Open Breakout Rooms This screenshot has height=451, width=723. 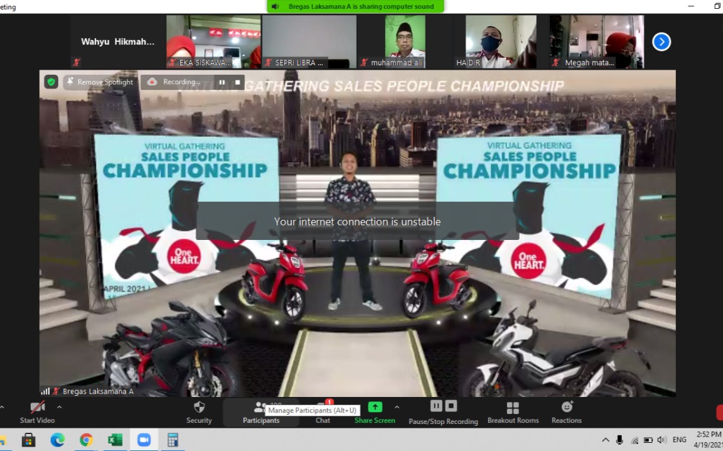[x=513, y=413]
